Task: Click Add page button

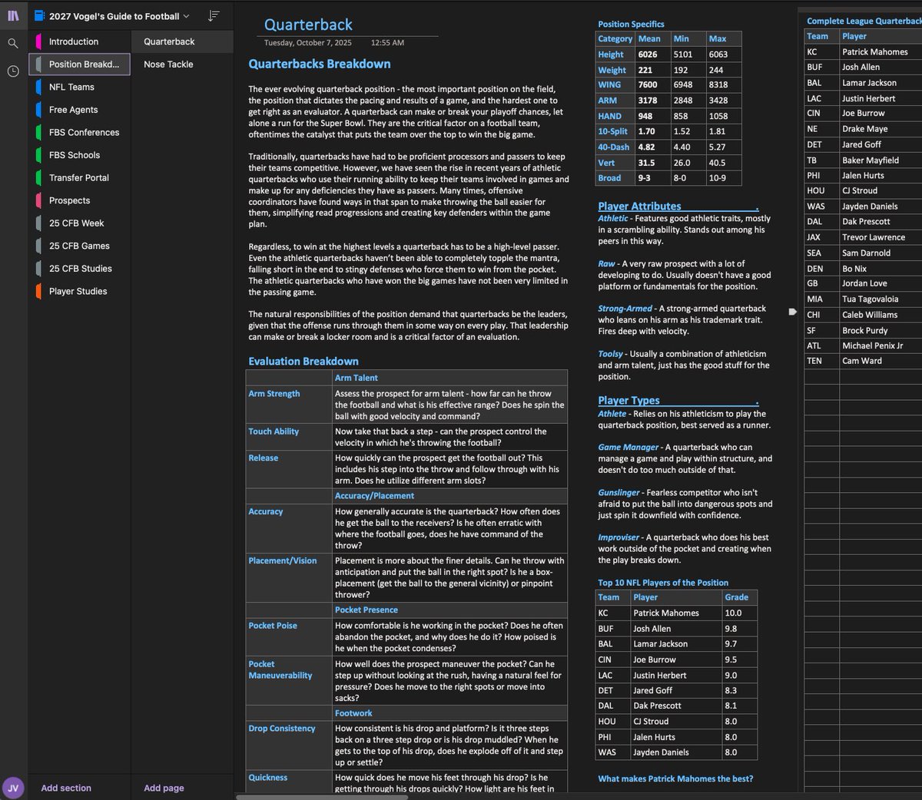Action: coord(164,788)
